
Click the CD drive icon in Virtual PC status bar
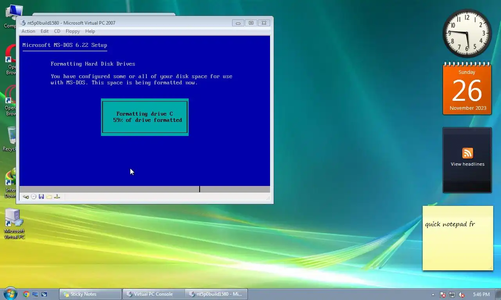(34, 197)
